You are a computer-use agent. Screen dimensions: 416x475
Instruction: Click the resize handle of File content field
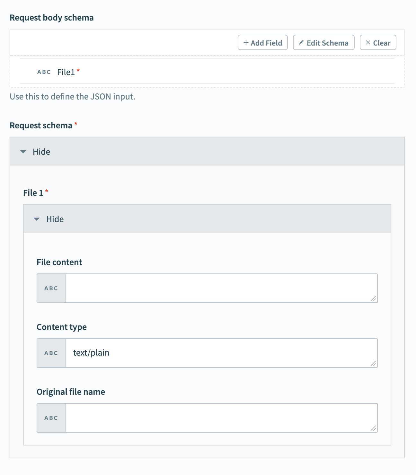[373, 299]
